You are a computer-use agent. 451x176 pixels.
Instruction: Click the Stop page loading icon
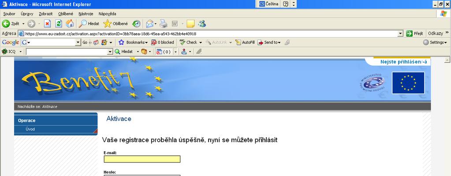point(48,23)
